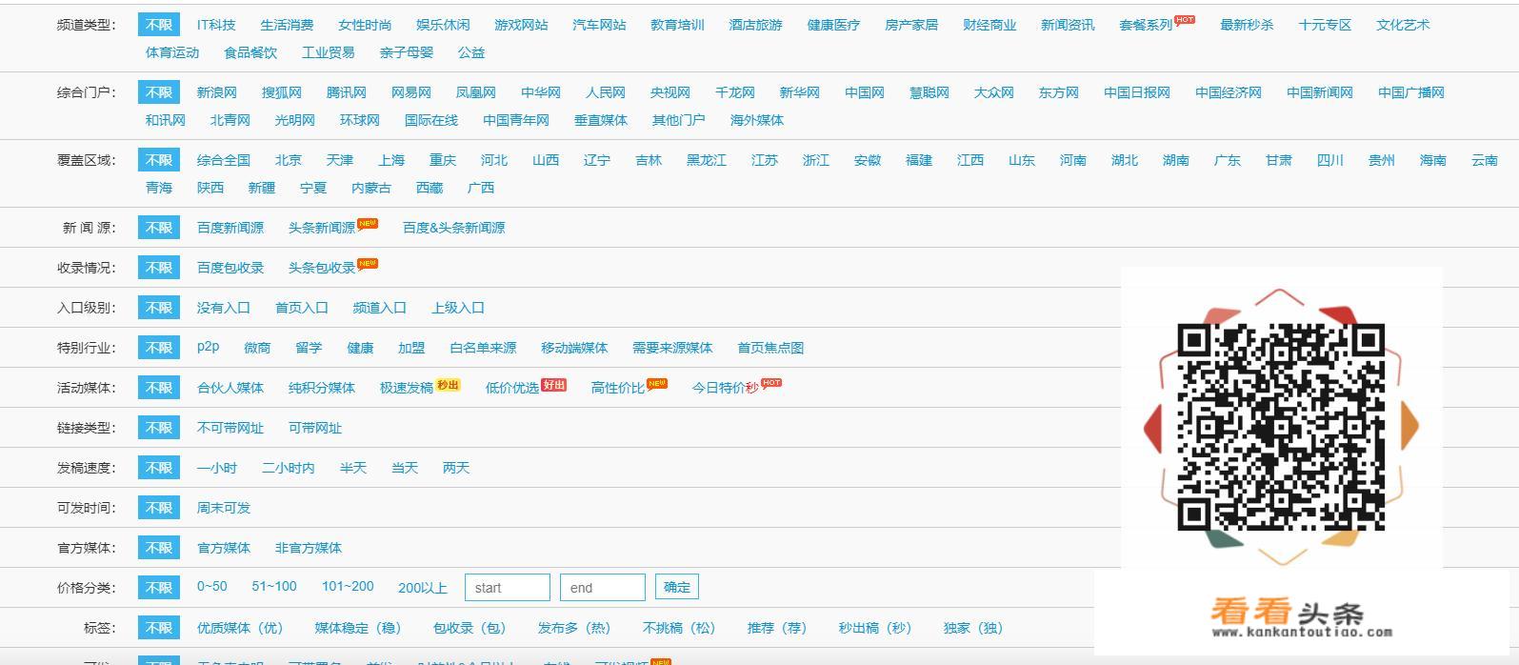Focus the start price input field
The image size is (1519, 665).
[508, 587]
